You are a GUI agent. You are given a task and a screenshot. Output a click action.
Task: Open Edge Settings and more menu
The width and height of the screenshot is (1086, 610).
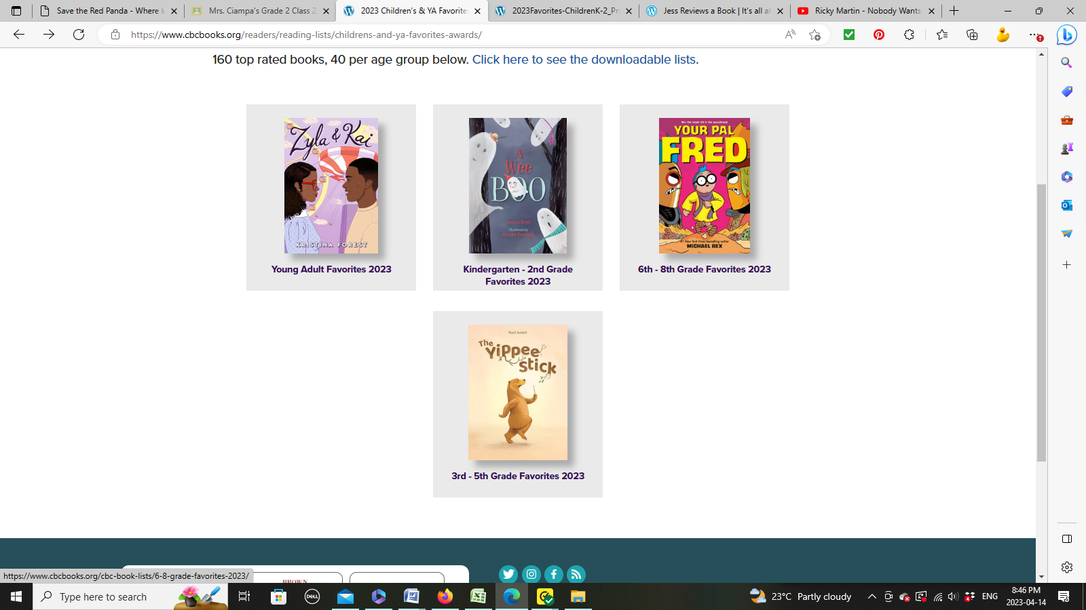(x=1034, y=35)
